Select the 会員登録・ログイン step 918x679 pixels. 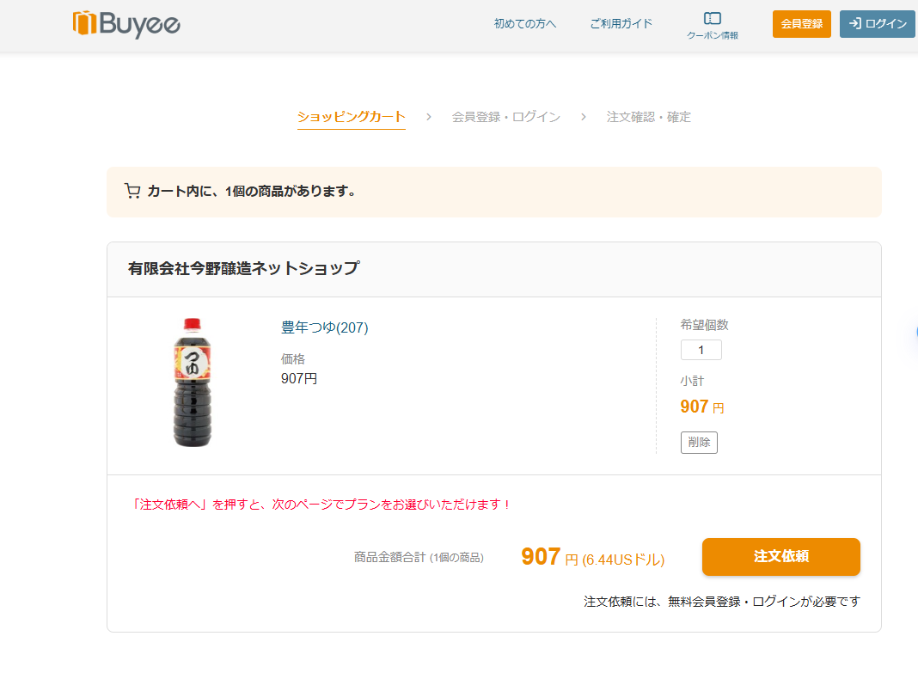coord(505,117)
